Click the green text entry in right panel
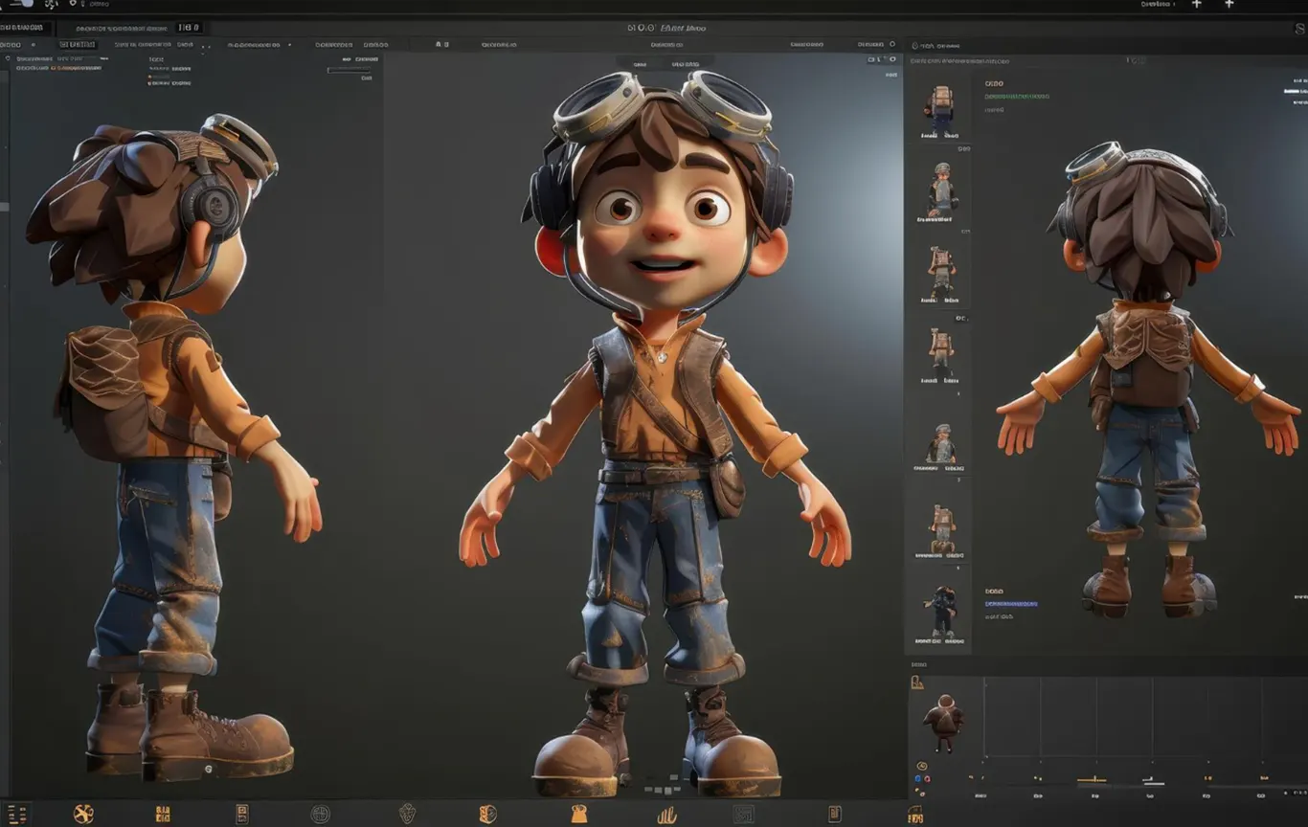The width and height of the screenshot is (1308, 827). click(x=1017, y=97)
